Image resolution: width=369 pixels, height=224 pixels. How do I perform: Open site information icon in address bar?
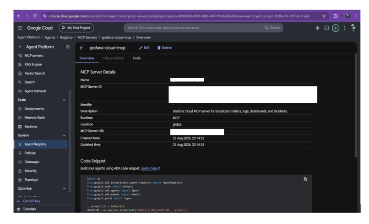44,16
